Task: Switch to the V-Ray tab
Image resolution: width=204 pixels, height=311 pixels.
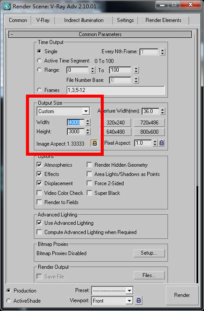Action: click(x=43, y=20)
